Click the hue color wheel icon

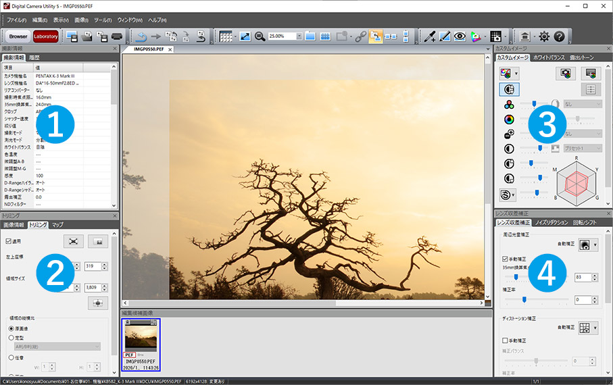pyautogui.click(x=509, y=119)
